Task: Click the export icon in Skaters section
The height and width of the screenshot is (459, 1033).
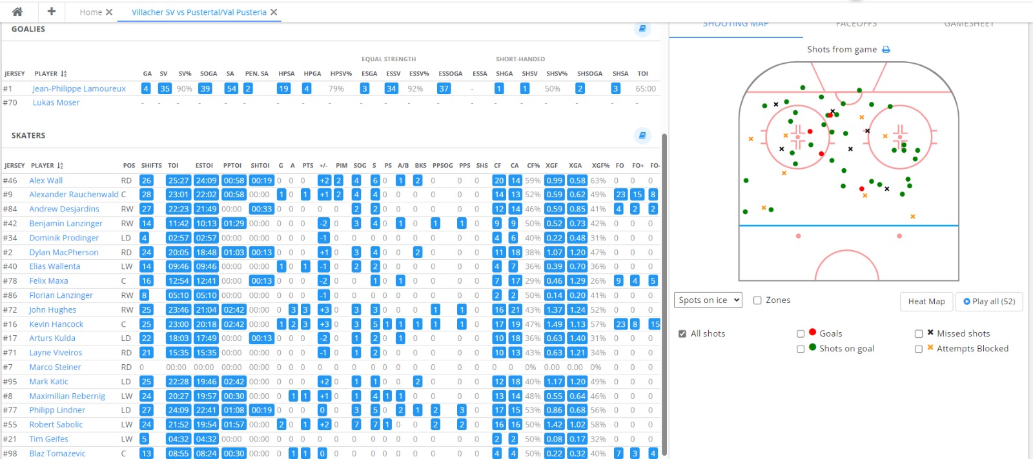Action: [x=642, y=135]
